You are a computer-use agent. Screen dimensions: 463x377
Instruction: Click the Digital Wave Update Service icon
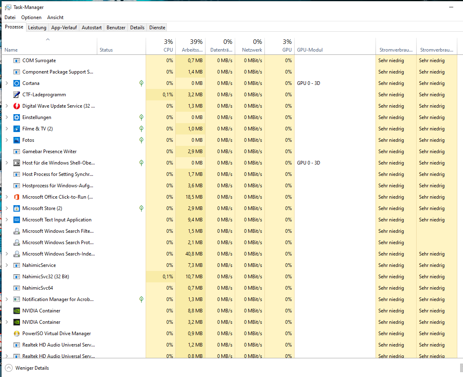(x=17, y=106)
